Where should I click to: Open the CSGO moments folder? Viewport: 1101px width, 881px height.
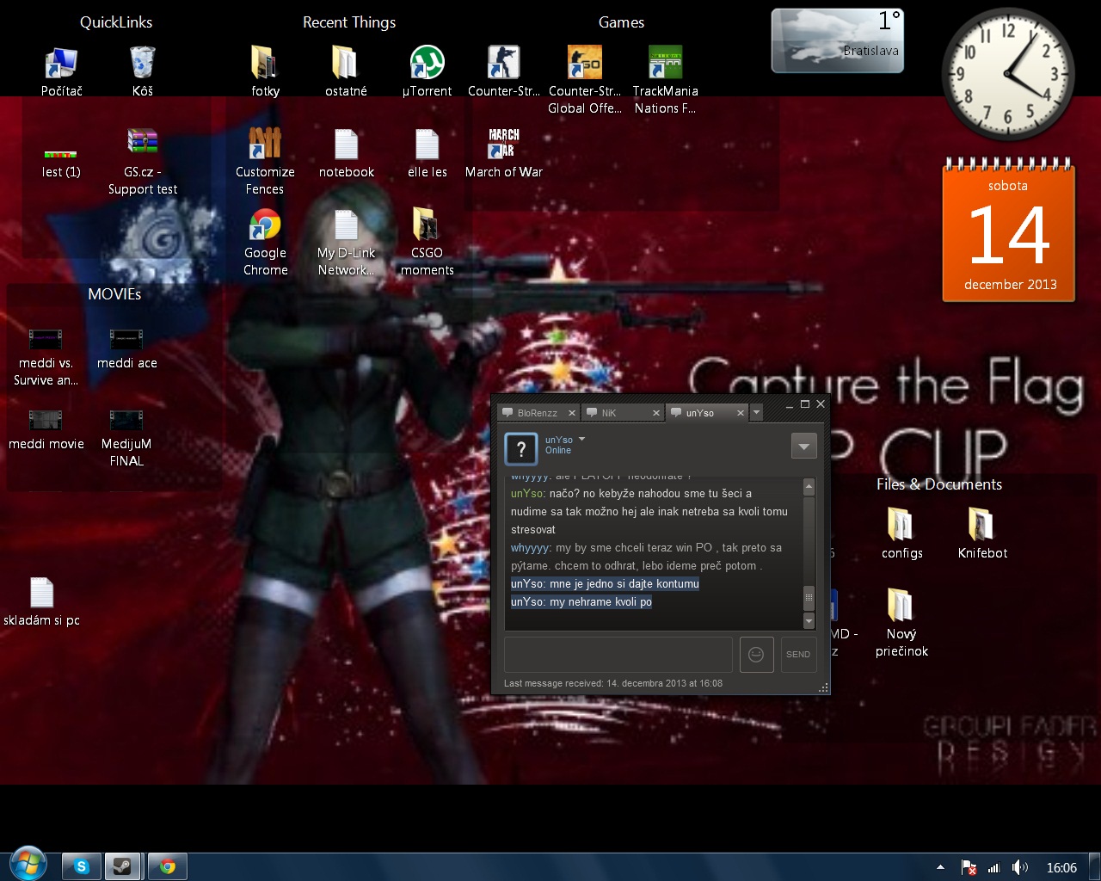pyautogui.click(x=427, y=243)
